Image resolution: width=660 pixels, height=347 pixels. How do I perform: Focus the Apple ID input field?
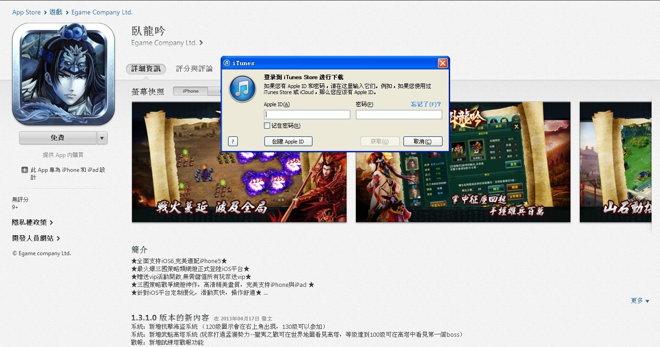tap(307, 115)
